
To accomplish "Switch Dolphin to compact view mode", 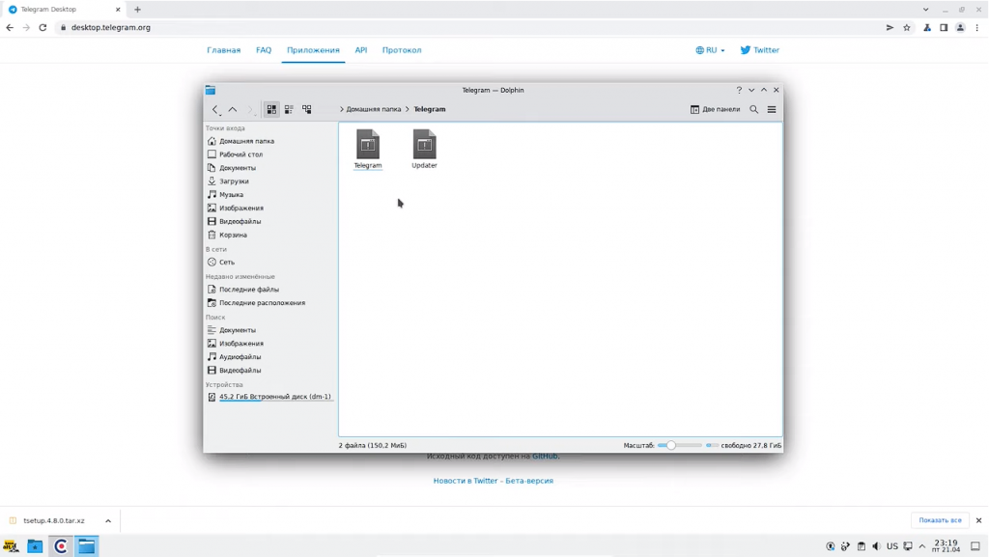I will [289, 110].
